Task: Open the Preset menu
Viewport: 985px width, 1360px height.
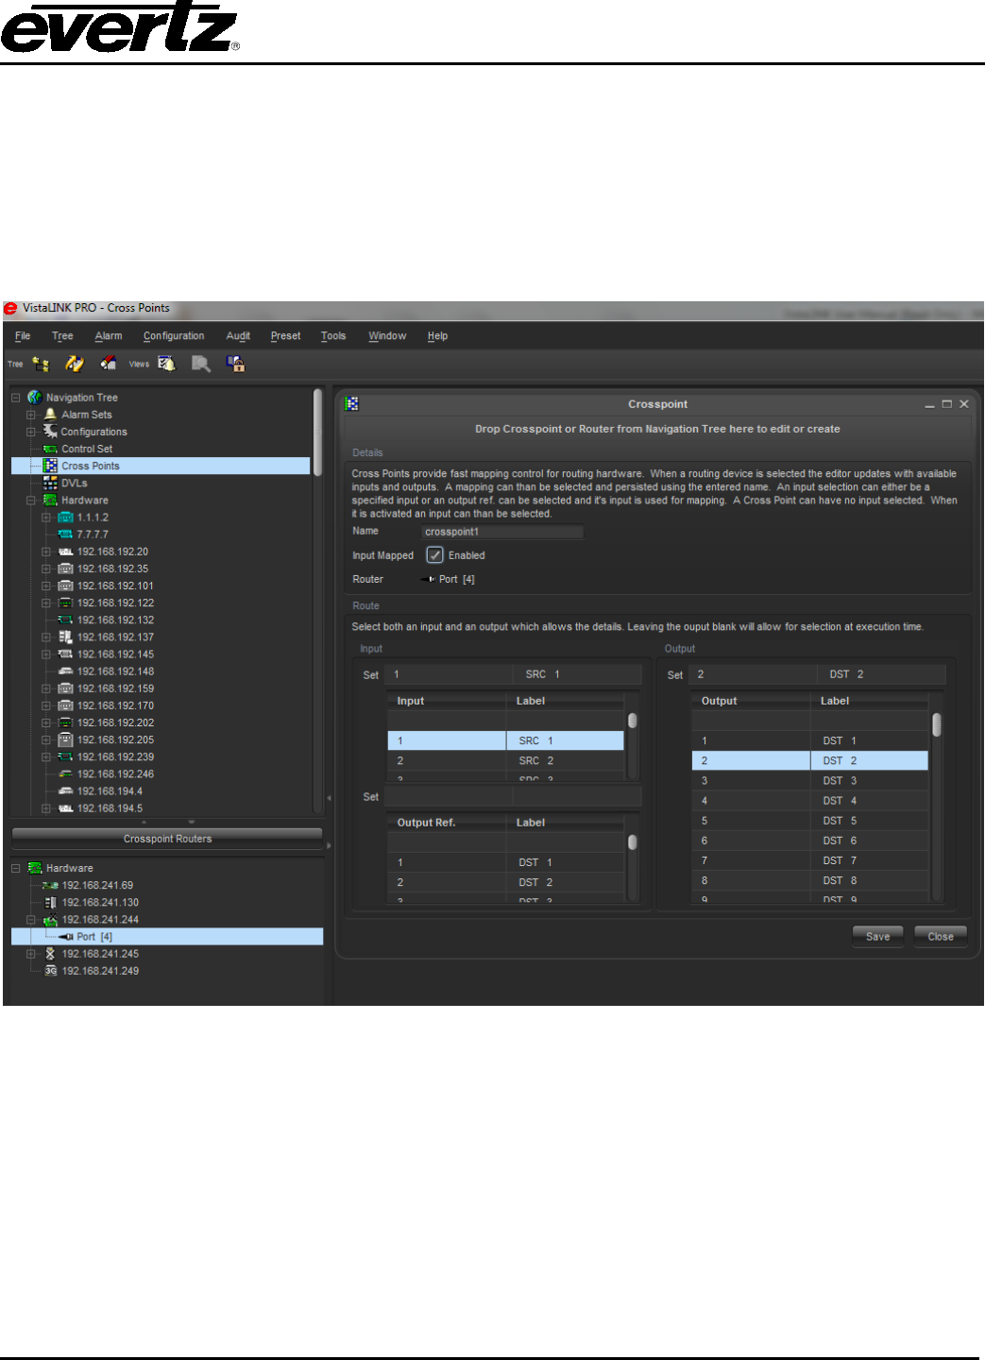Action: (x=285, y=336)
